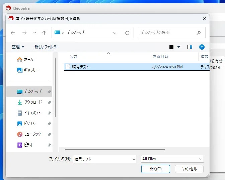Toggle the preview pane
225x180 pixels.
point(190,47)
